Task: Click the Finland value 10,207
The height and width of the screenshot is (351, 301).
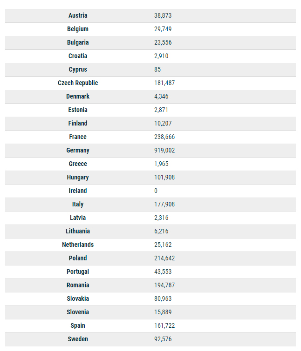Action: pos(163,123)
